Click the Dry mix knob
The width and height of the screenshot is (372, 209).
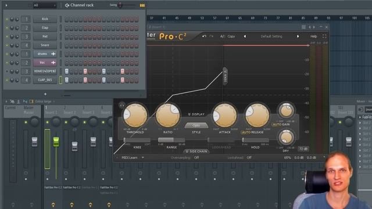[286, 138]
